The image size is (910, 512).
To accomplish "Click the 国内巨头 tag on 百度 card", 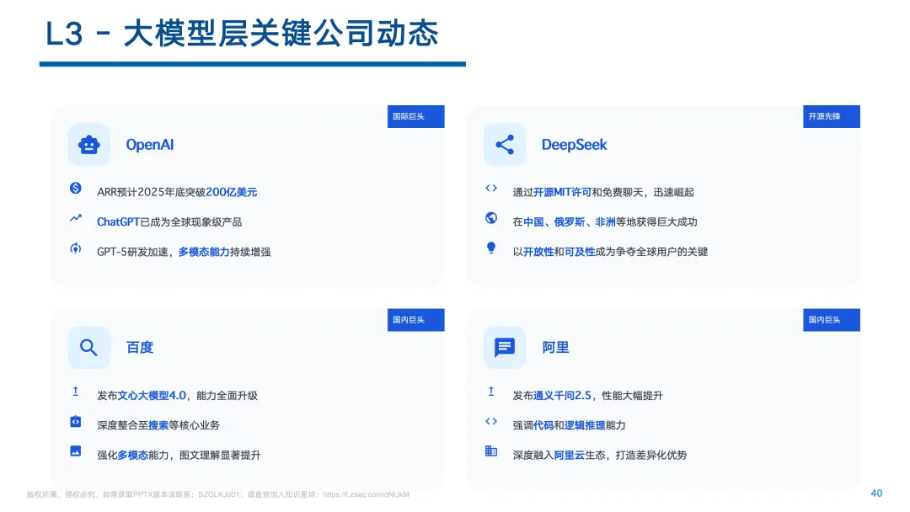I will [415, 319].
